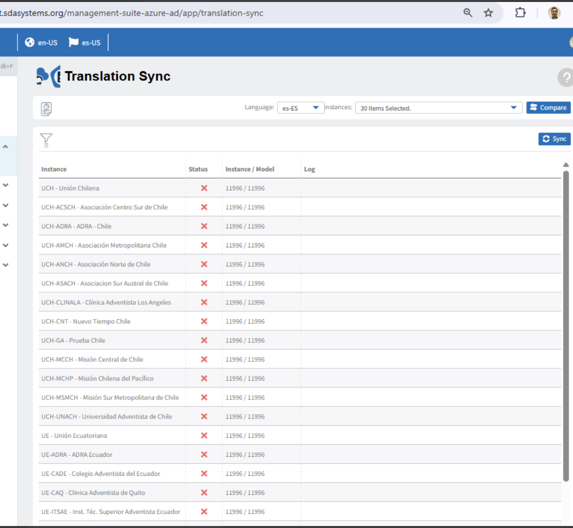Click the Translation Sync logo icon
This screenshot has width=573, height=528.
point(48,76)
